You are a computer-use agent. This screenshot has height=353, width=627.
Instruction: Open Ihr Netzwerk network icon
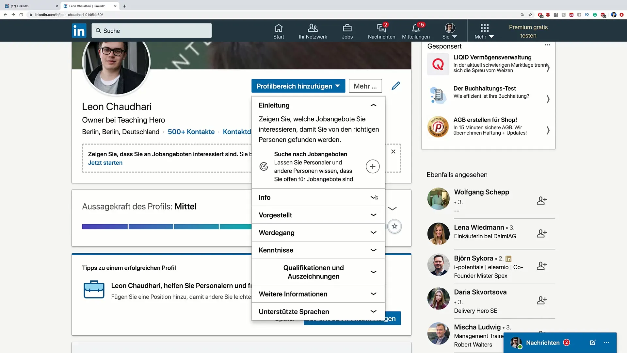313,31
